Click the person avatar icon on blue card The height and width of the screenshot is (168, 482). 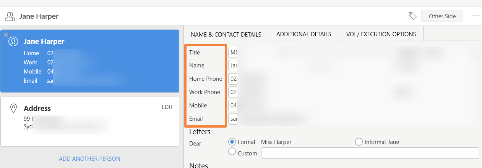(x=13, y=42)
